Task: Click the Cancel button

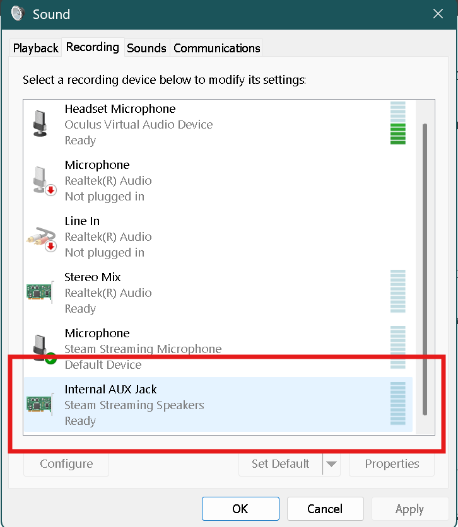Action: (x=325, y=509)
